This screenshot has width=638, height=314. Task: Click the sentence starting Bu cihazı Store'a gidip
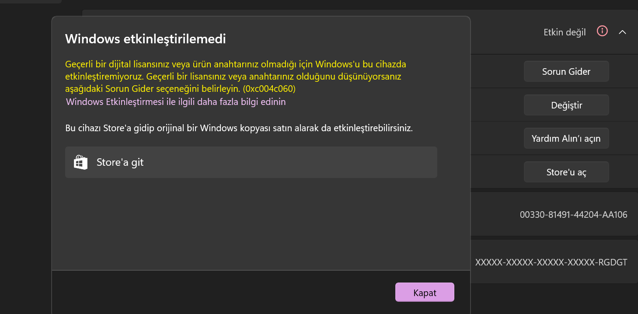(239, 129)
